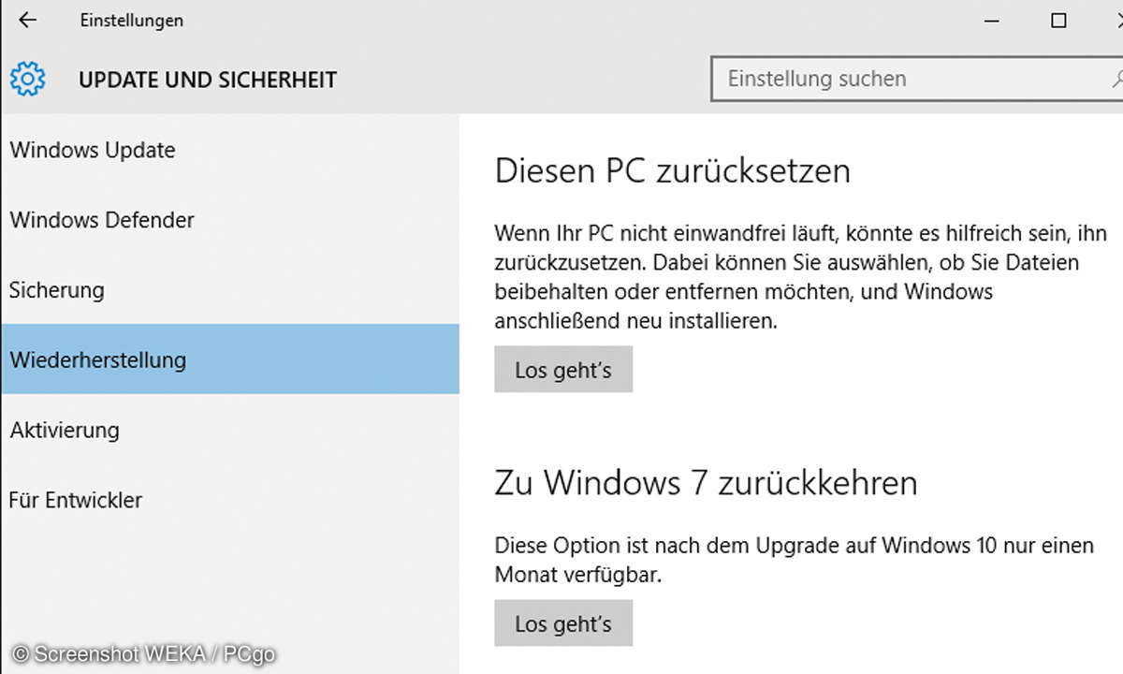1123x674 pixels.
Task: Go back with the arrow icon
Action: click(28, 20)
